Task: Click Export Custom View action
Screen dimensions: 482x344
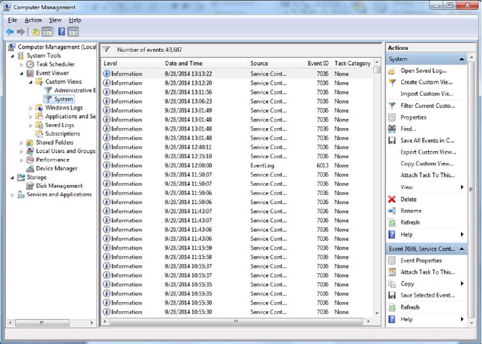Action: point(428,152)
